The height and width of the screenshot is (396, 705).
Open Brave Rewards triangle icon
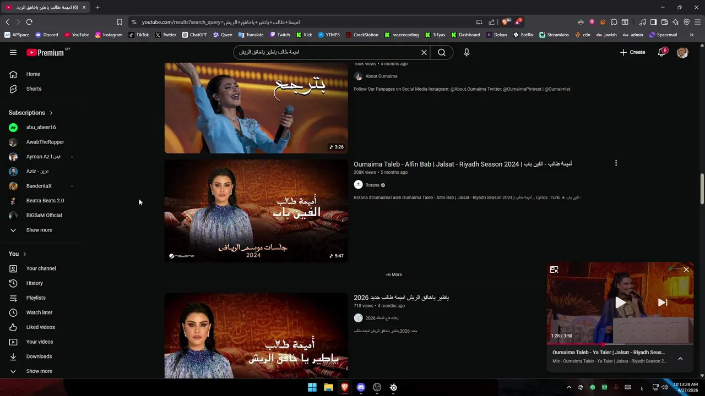[x=518, y=22]
